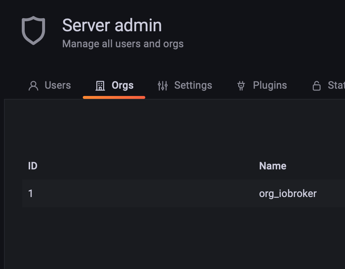Click the Server admin page title
The height and width of the screenshot is (269, 345).
(112, 25)
